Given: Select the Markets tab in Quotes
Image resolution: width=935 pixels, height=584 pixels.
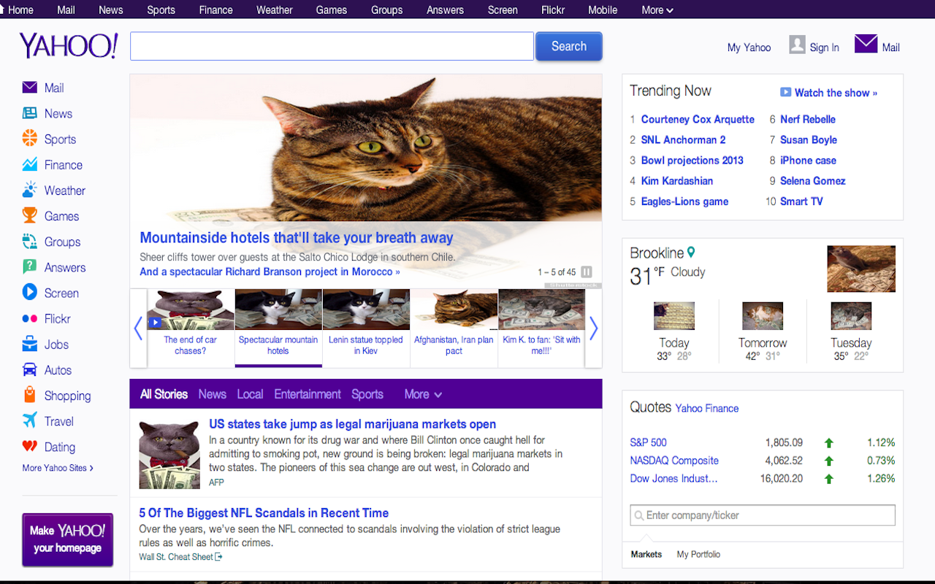Looking at the screenshot, I should tap(646, 555).
